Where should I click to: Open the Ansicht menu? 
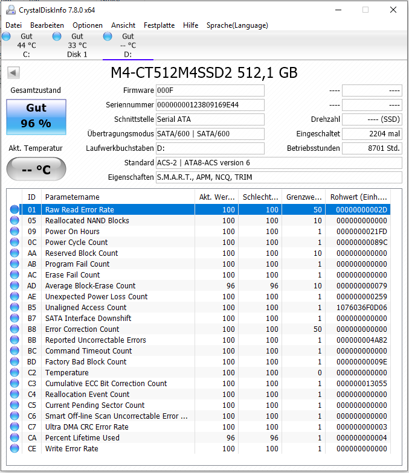(x=123, y=25)
